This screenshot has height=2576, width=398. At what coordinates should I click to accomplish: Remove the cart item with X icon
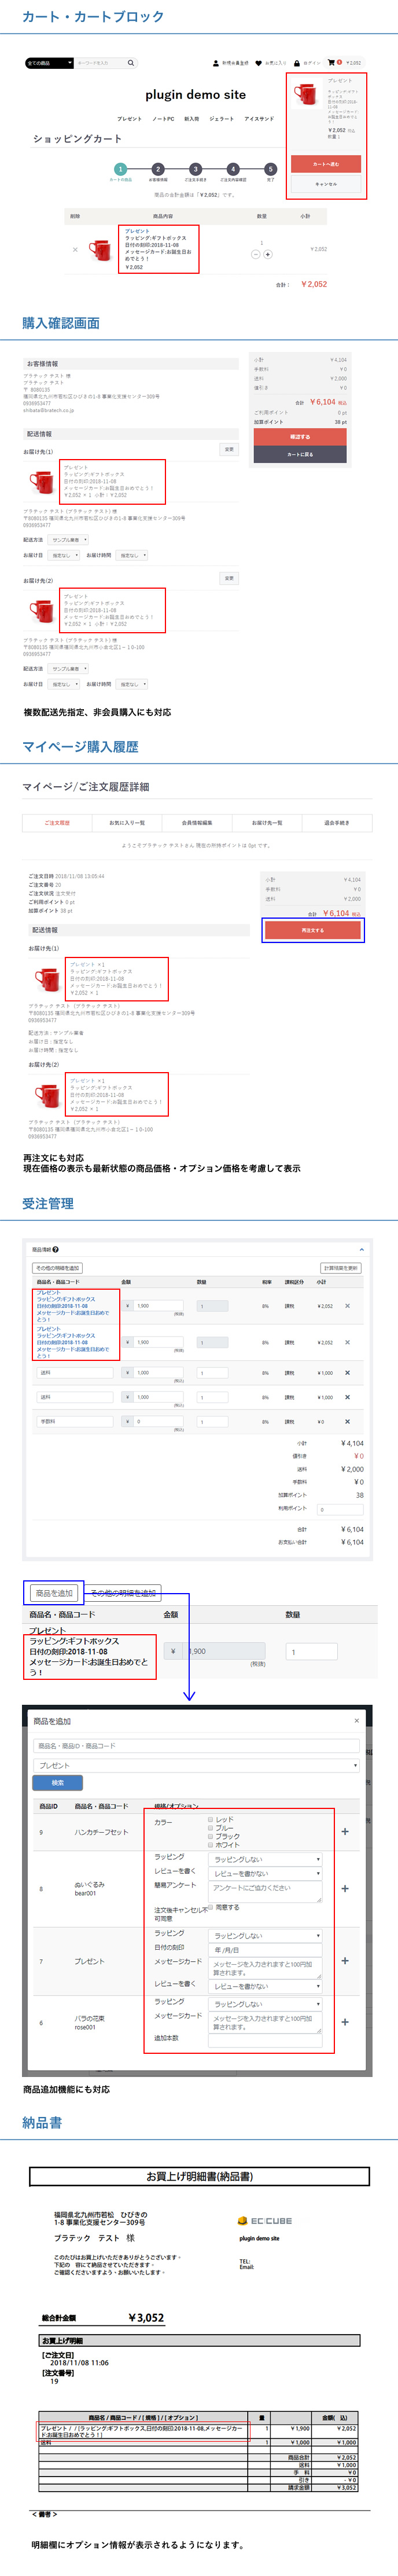click(x=75, y=249)
